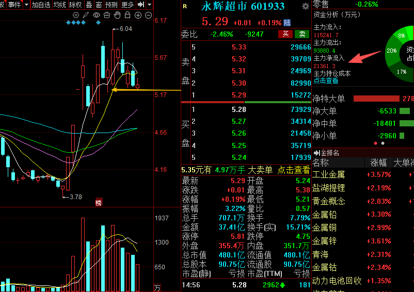Select sell level 3 at 5.31
This screenshot has width=414, height=292.
click(x=251, y=71)
